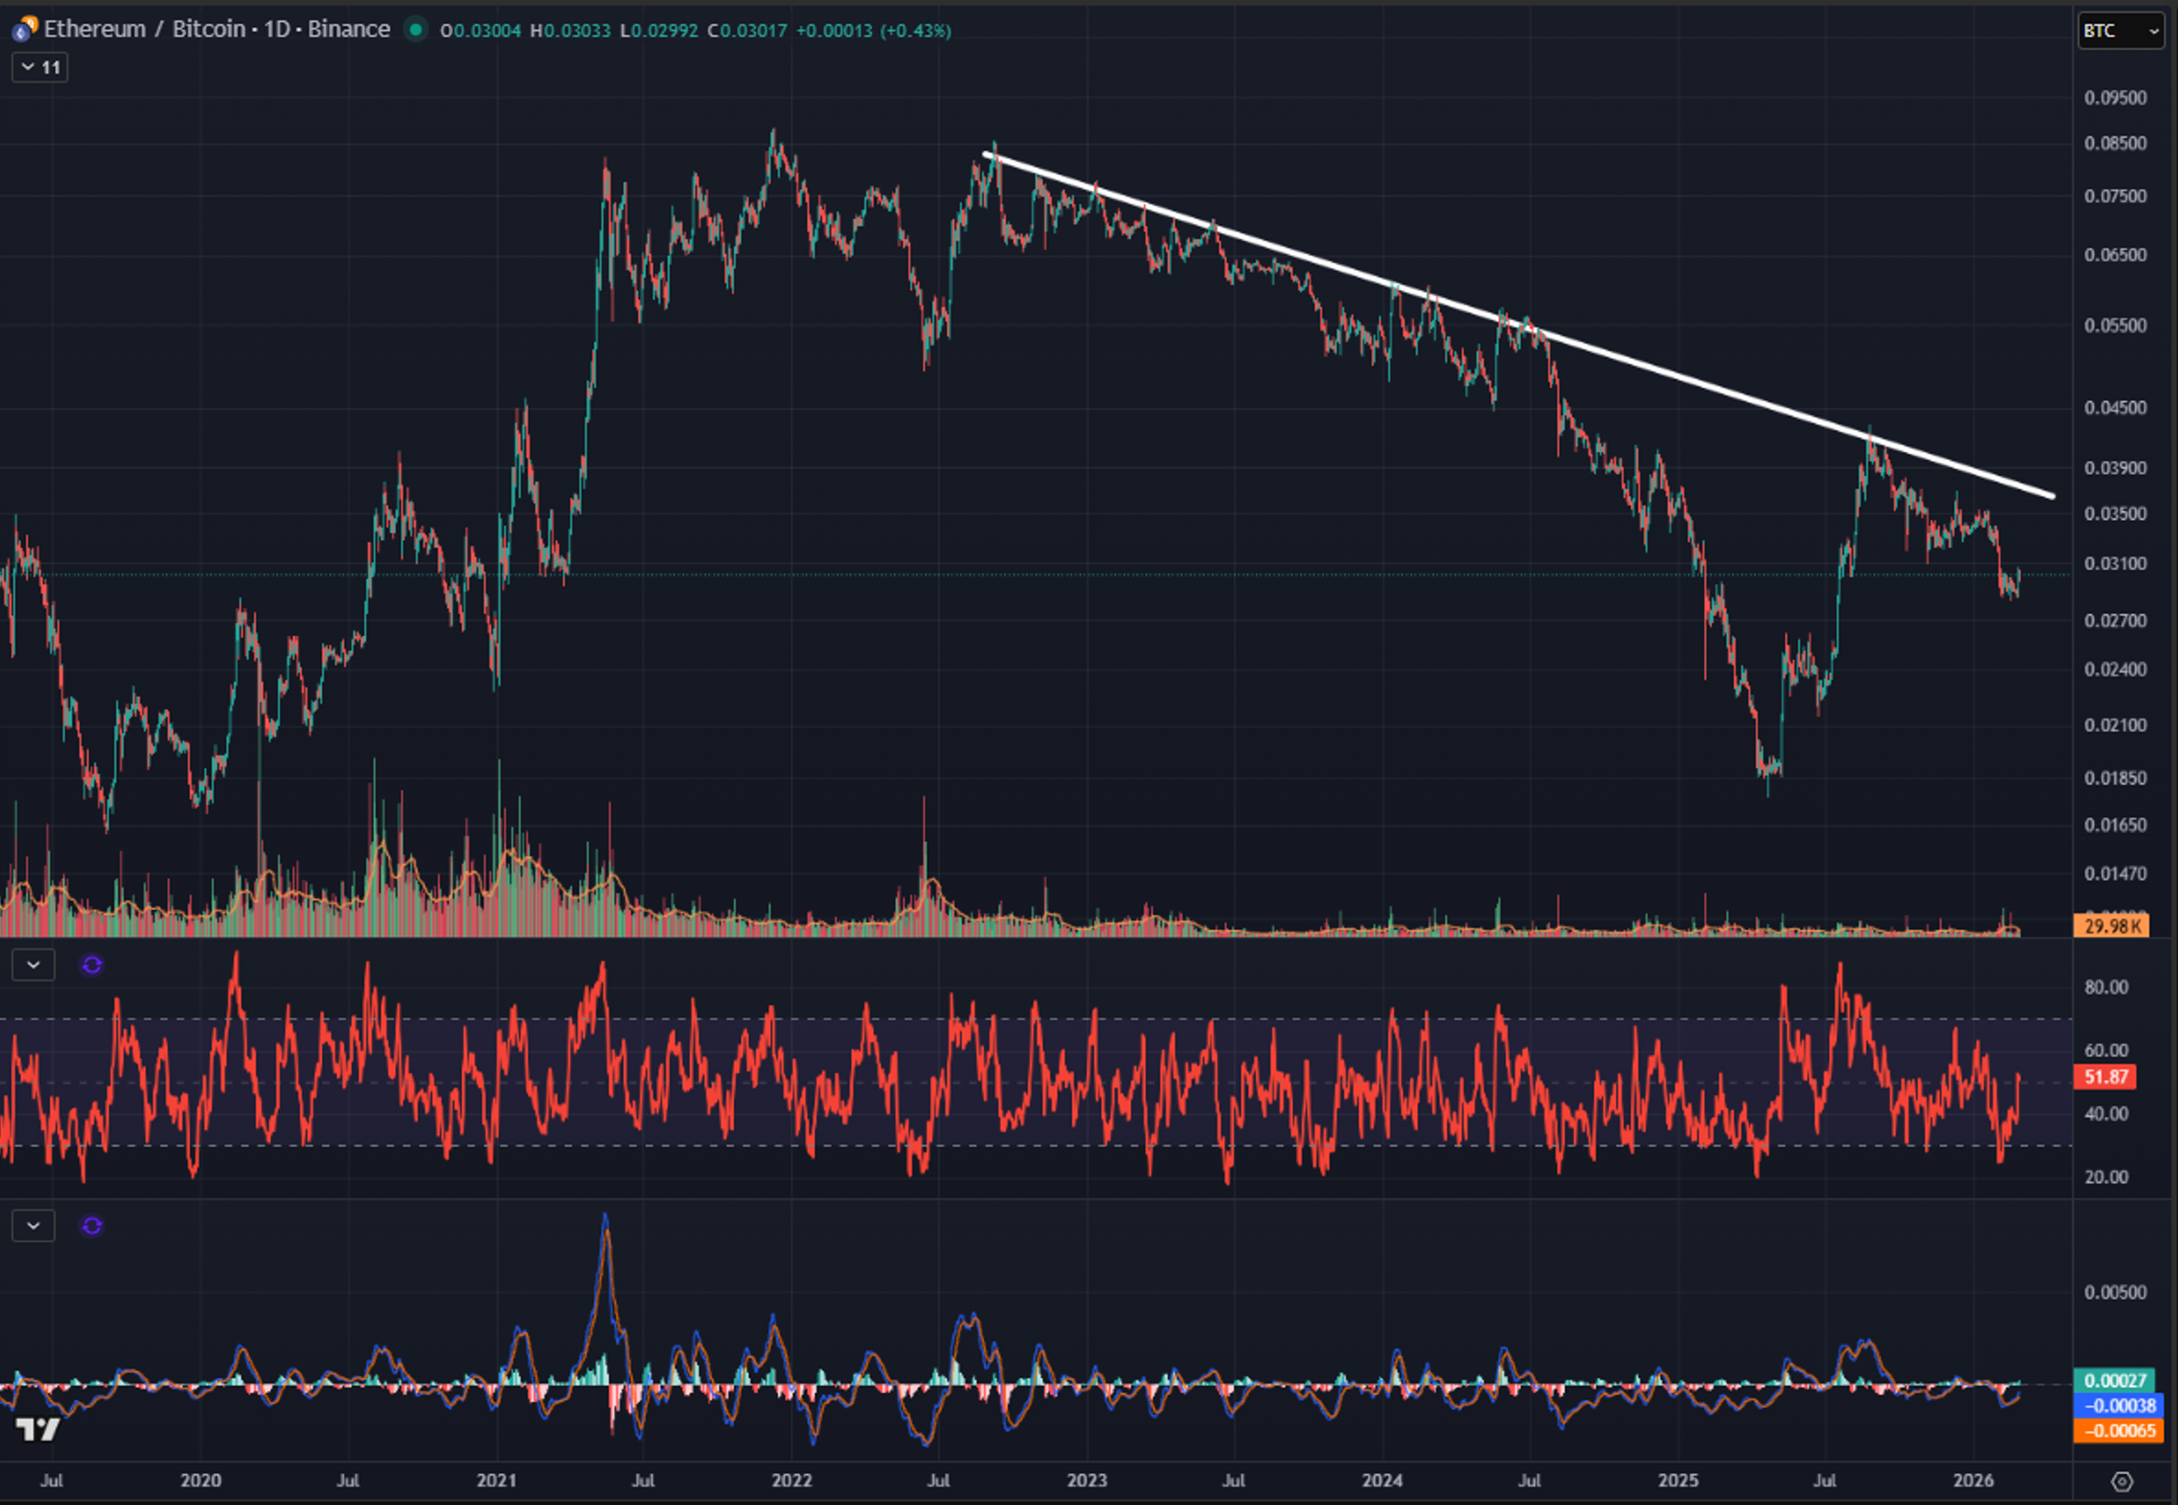Click the Ethereum/Bitcoin pair logo icon
Screen dimensions: 2178x1505
tap(24, 30)
